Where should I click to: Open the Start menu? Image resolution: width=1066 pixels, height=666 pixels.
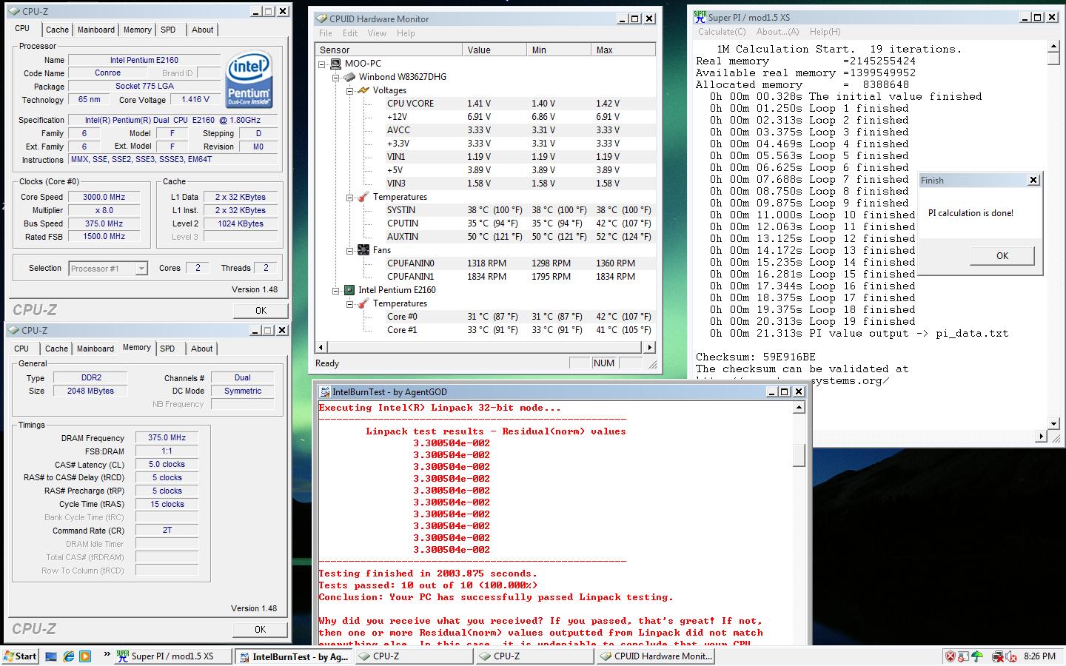(20, 656)
